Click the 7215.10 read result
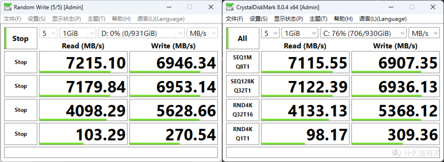This screenshot has width=444, height=162. 83,62
